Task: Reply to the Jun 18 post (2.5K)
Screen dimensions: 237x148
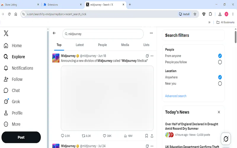Action: coord(65,136)
